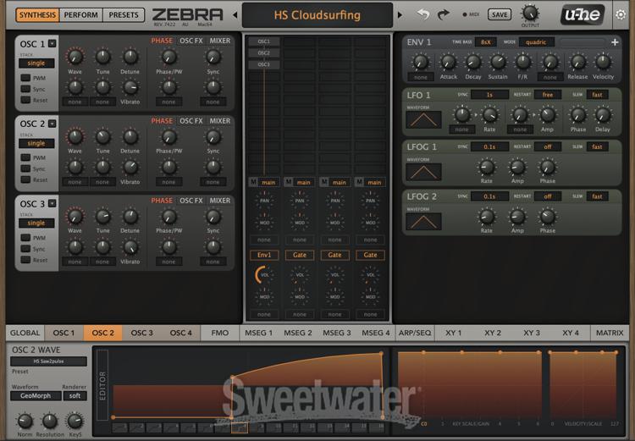Switch to the PERFORM tab
635x441 pixels.
82,14
